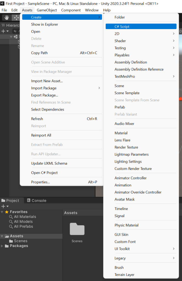Expand the Shader submenu
Image resolution: width=182 pixels, height=281 pixels.
(141, 41)
